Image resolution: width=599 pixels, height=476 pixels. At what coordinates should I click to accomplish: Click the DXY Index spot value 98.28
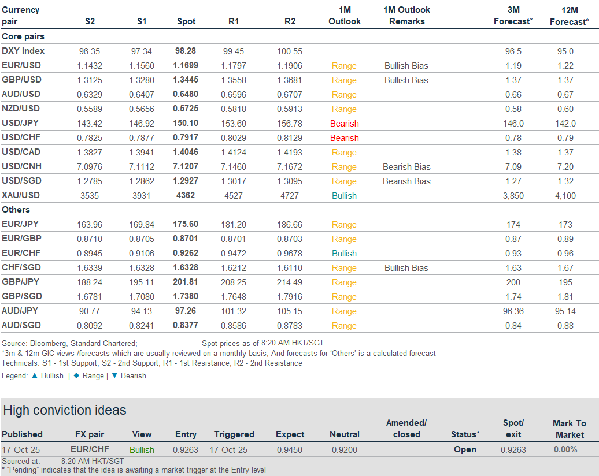click(x=186, y=51)
